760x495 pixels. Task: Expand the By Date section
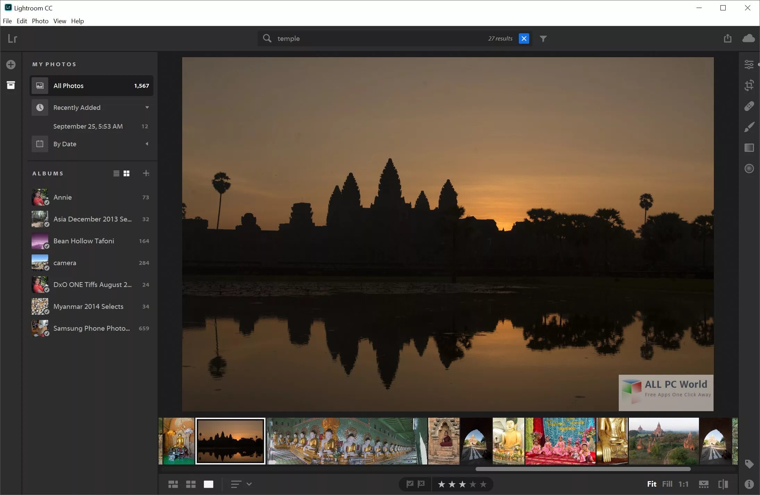(x=147, y=144)
